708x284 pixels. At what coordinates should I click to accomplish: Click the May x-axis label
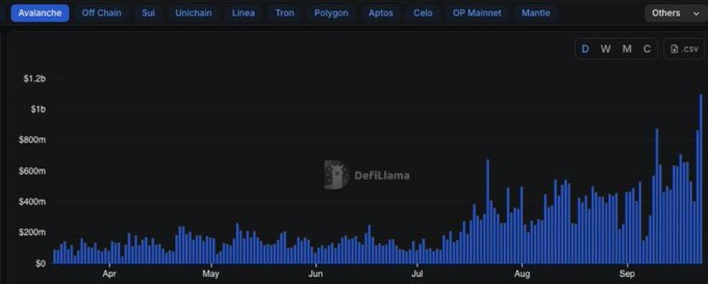point(211,274)
